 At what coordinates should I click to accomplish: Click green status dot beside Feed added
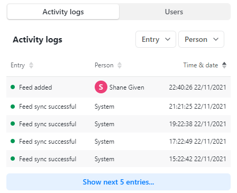tap(13, 87)
